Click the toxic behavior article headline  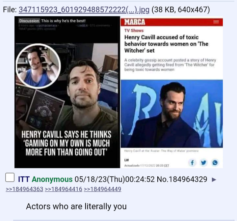(x=166, y=44)
